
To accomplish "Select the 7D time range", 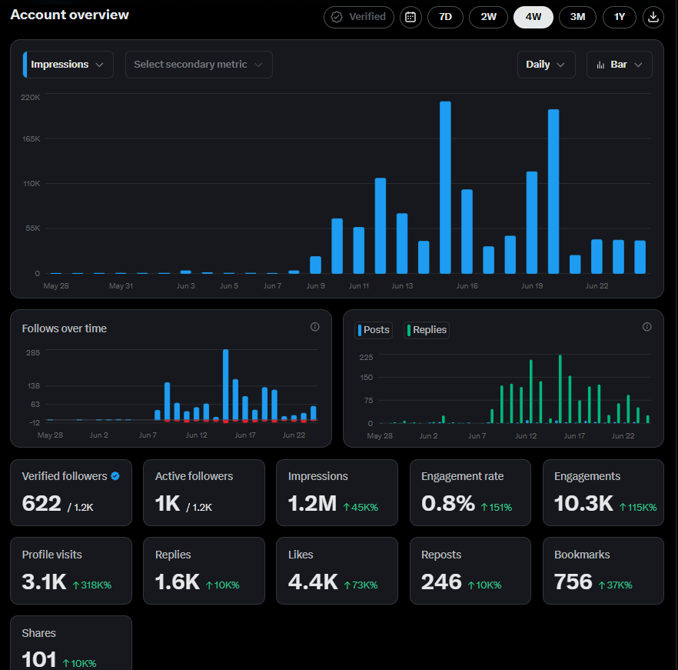I will point(445,18).
